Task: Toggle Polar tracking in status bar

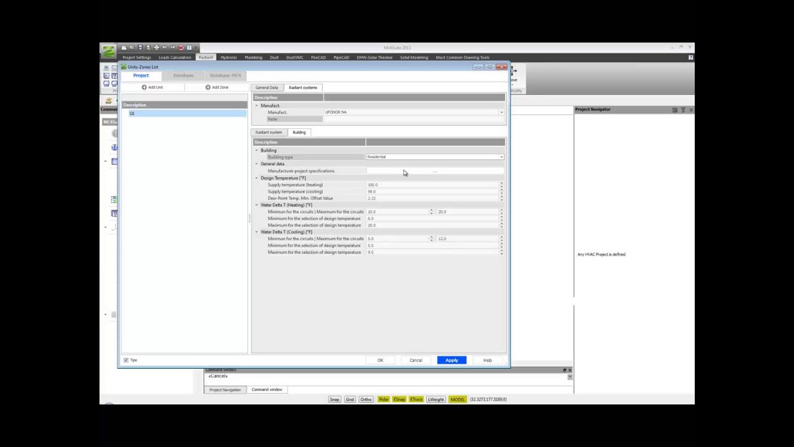Action: [x=383, y=399]
